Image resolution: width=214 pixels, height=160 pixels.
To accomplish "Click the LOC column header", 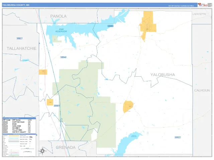I will pyautogui.click(x=30, y=120).
